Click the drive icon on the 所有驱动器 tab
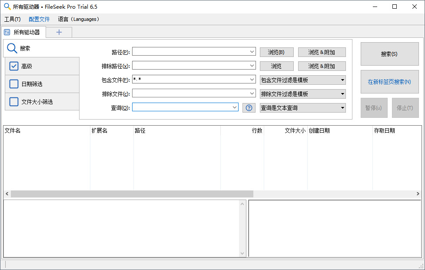The width and height of the screenshot is (425, 270). click(x=7, y=32)
